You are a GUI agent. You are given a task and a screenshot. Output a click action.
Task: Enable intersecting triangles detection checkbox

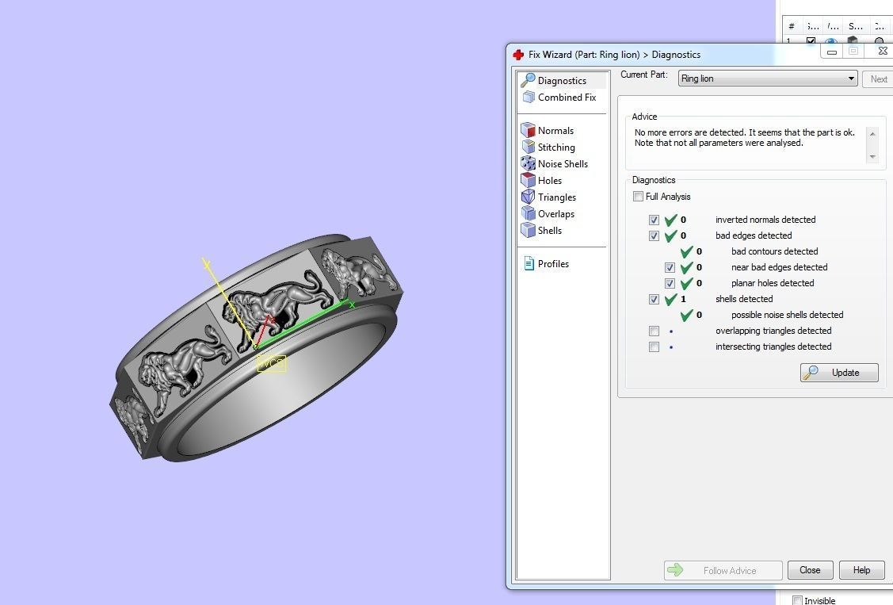(x=654, y=347)
